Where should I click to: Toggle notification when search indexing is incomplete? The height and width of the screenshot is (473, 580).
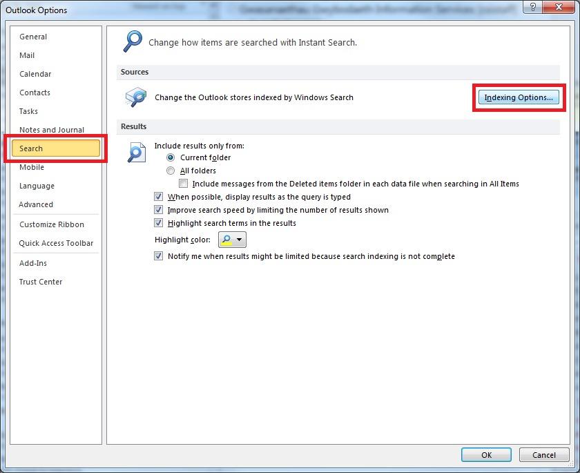pyautogui.click(x=158, y=256)
